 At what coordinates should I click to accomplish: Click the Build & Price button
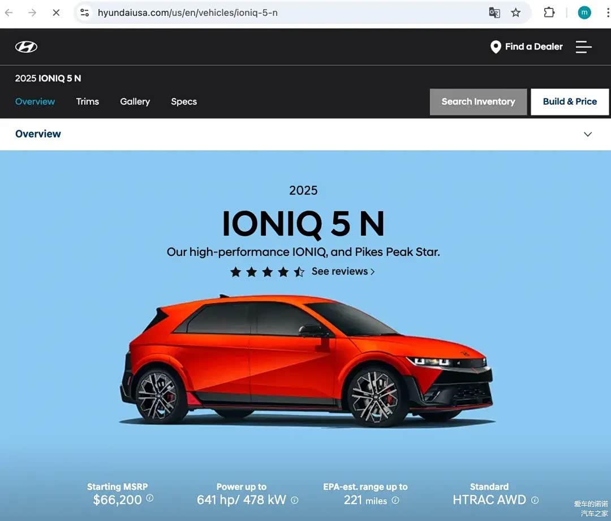pyautogui.click(x=570, y=102)
